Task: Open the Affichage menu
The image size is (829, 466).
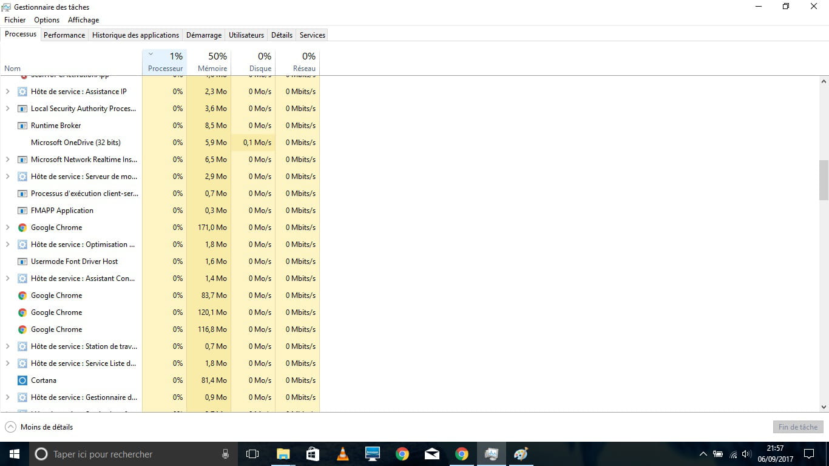Action: pyautogui.click(x=83, y=20)
